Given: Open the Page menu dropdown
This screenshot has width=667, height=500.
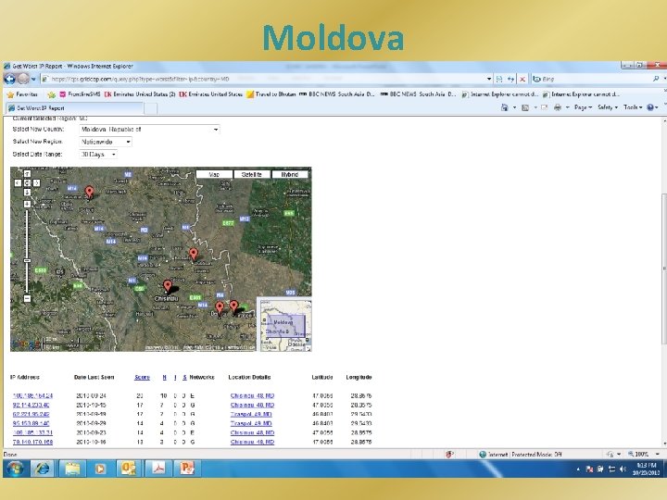Looking at the screenshot, I should click(x=583, y=107).
